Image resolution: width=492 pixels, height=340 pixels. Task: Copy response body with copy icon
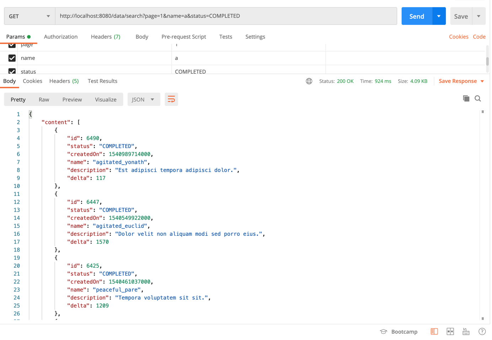[x=466, y=99]
